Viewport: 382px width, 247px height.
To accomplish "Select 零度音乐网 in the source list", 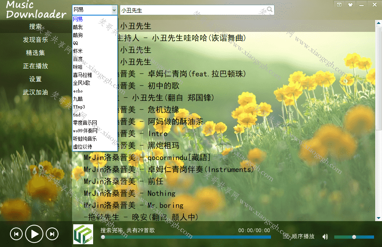I will [95, 123].
